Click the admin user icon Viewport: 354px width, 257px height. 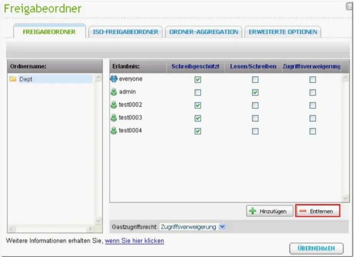tap(114, 92)
